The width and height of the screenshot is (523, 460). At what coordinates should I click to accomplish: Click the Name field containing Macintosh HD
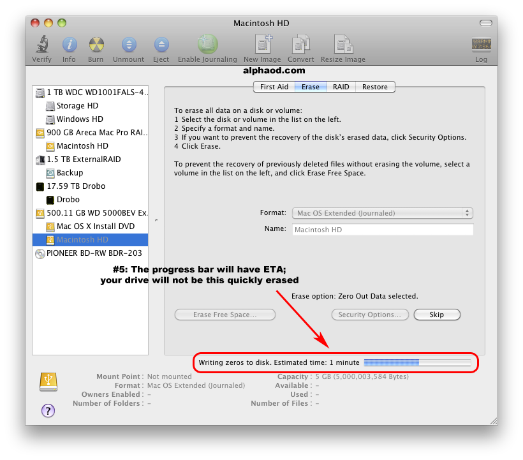pyautogui.click(x=383, y=230)
